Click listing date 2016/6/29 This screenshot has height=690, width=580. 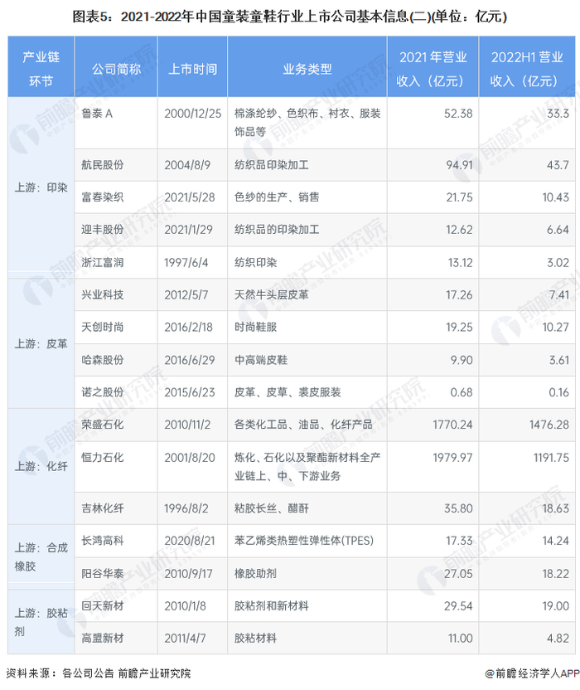coord(190,360)
